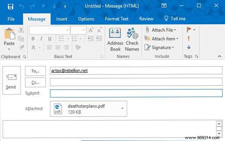Send the email message
Screen dimensions: 225x141
click(x=12, y=80)
